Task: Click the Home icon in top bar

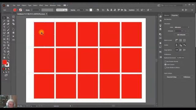Action: click(x=8, y=5)
